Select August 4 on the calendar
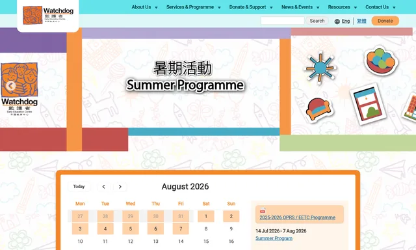The height and width of the screenshot is (250, 416). point(105,229)
